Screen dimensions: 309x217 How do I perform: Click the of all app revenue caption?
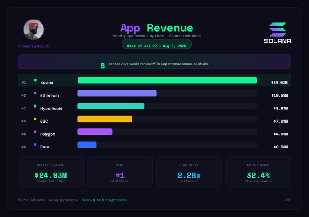(258, 181)
